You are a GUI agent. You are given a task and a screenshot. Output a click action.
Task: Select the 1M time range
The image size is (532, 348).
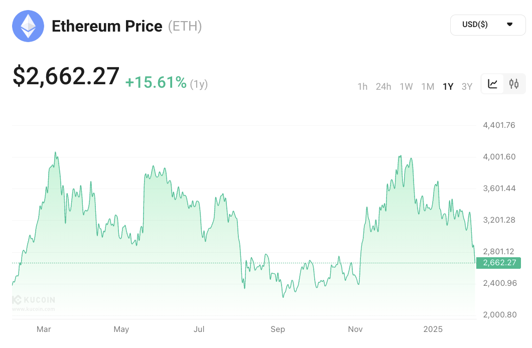pos(428,86)
